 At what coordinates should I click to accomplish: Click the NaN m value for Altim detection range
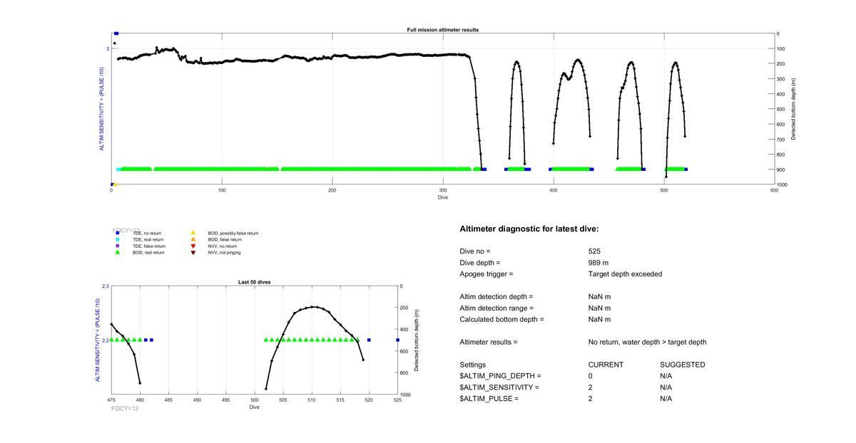pos(599,308)
